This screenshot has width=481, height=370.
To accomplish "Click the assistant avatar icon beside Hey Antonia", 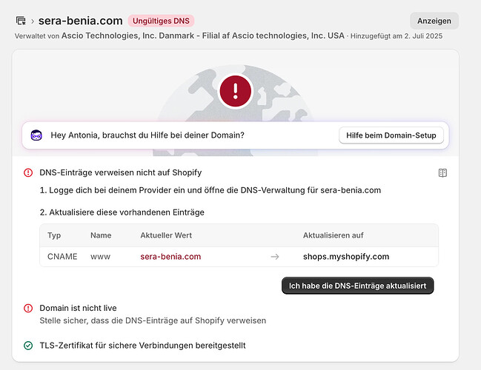I will (x=36, y=135).
